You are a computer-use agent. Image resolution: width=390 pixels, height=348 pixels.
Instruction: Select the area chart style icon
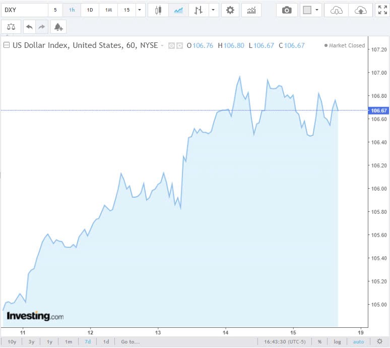point(178,10)
